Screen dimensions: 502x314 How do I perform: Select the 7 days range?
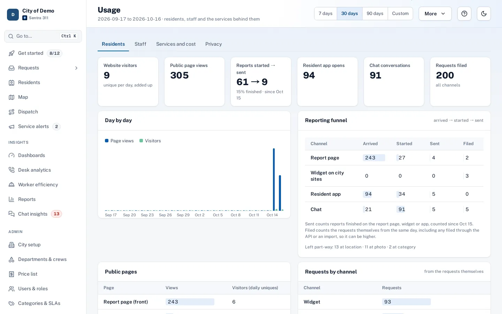click(x=326, y=14)
